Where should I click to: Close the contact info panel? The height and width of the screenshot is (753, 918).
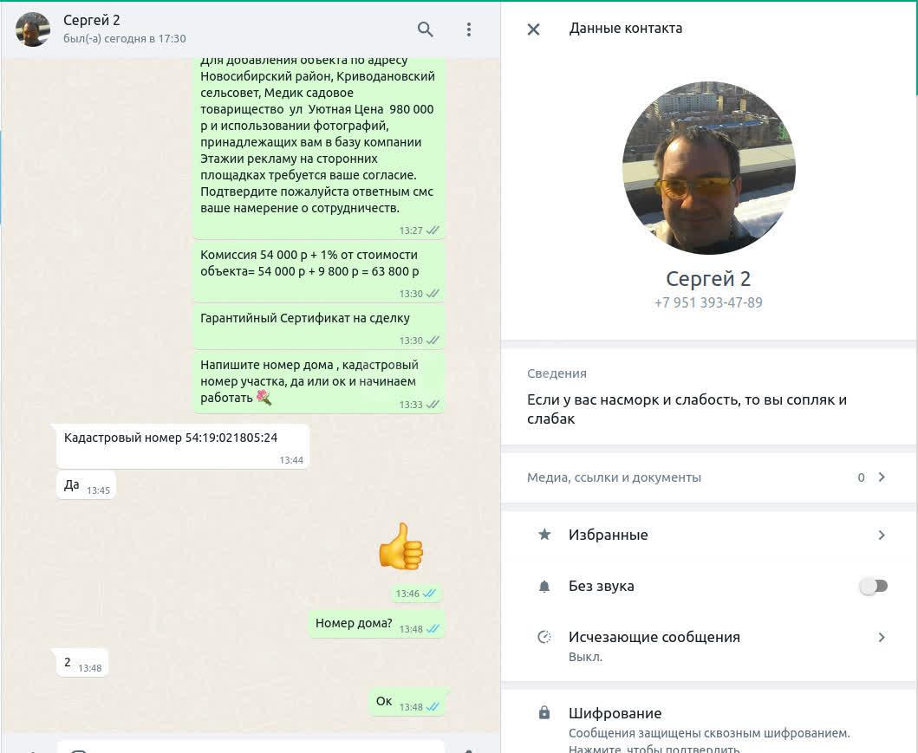(533, 29)
